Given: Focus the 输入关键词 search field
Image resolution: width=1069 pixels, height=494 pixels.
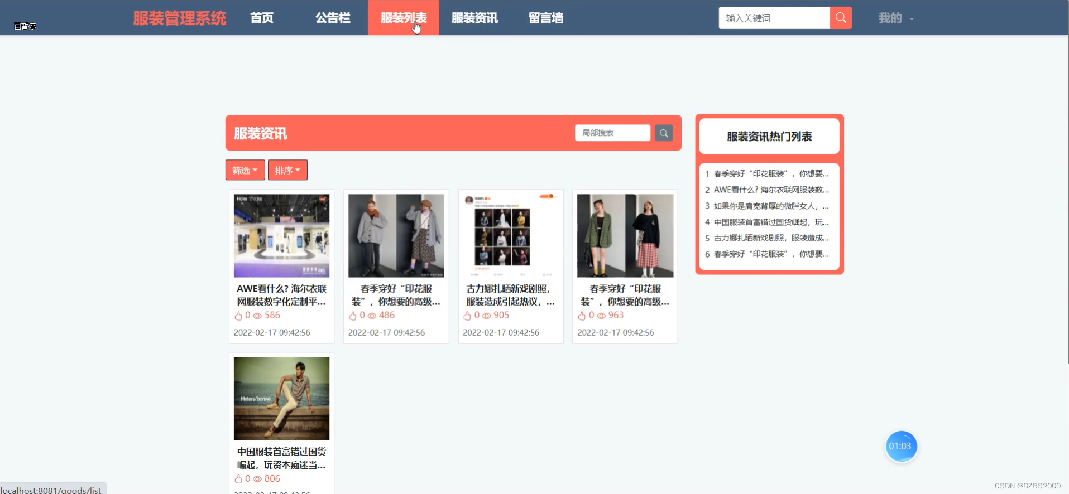Looking at the screenshot, I should point(774,18).
